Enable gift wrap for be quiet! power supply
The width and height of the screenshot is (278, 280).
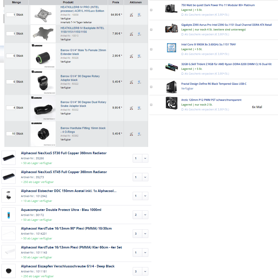(x=182, y=15)
